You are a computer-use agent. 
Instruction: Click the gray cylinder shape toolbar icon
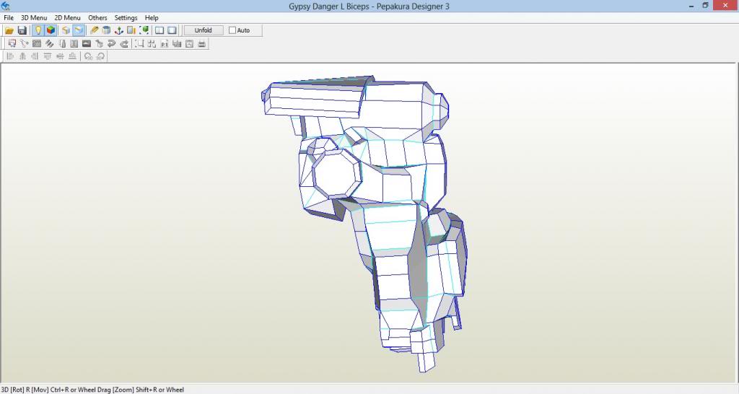[107, 30]
